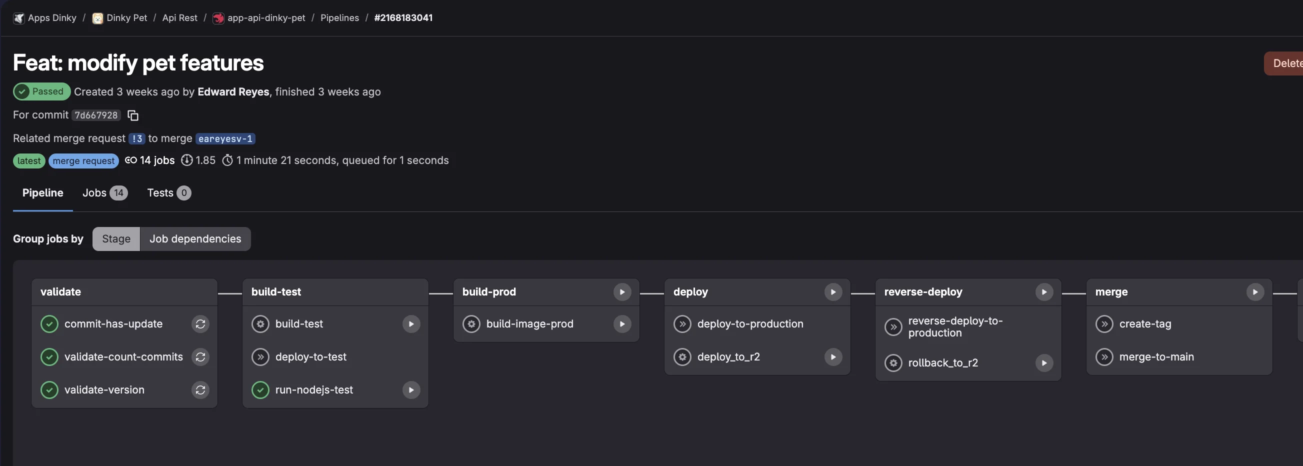Open related merge request !3
The width and height of the screenshot is (1303, 466).
(x=136, y=138)
